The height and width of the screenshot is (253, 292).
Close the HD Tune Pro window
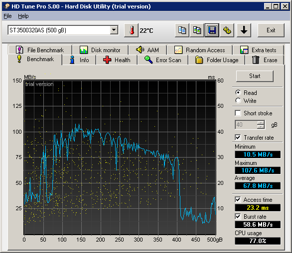click(285, 6)
